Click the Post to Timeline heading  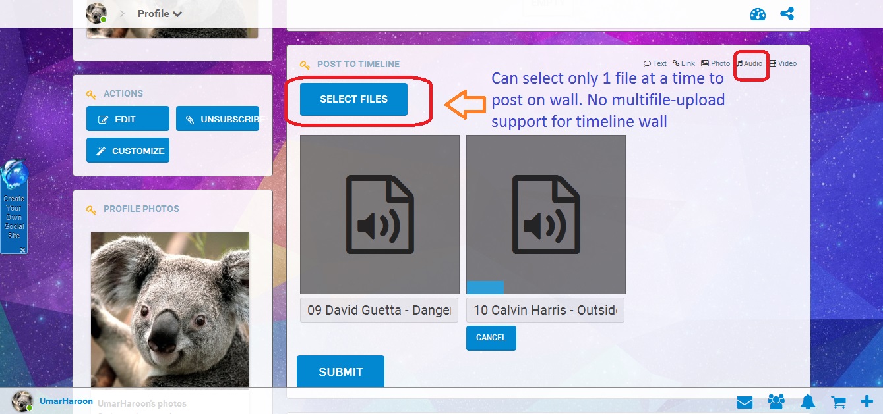point(358,64)
